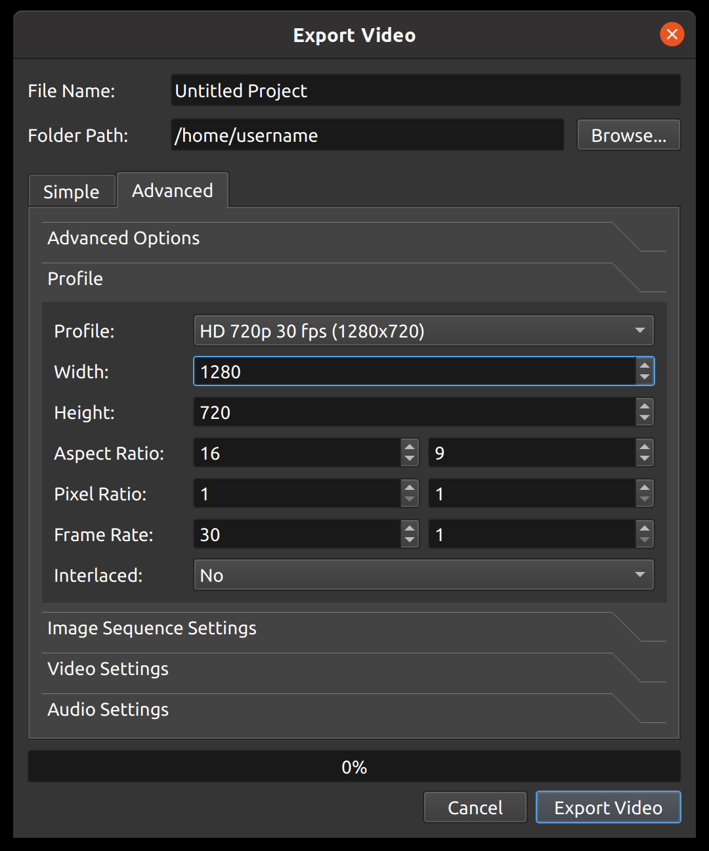Expand the Audio Settings section
The image size is (709, 851).
pyautogui.click(x=108, y=709)
